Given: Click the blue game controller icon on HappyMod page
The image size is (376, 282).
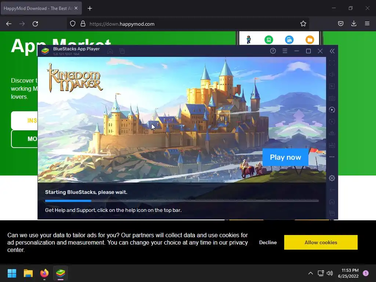Looking at the screenshot, I should pyautogui.click(x=289, y=40).
